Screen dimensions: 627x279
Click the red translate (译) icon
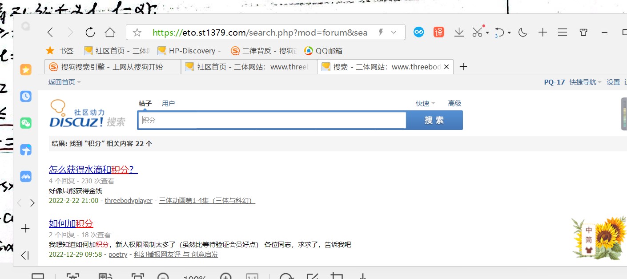[439, 32]
